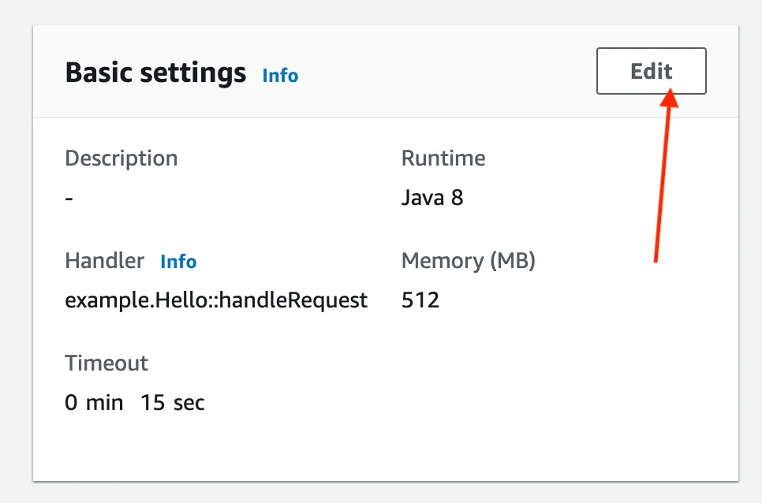Click the Runtime value Java 8
The height and width of the screenshot is (503, 762).
(x=432, y=197)
